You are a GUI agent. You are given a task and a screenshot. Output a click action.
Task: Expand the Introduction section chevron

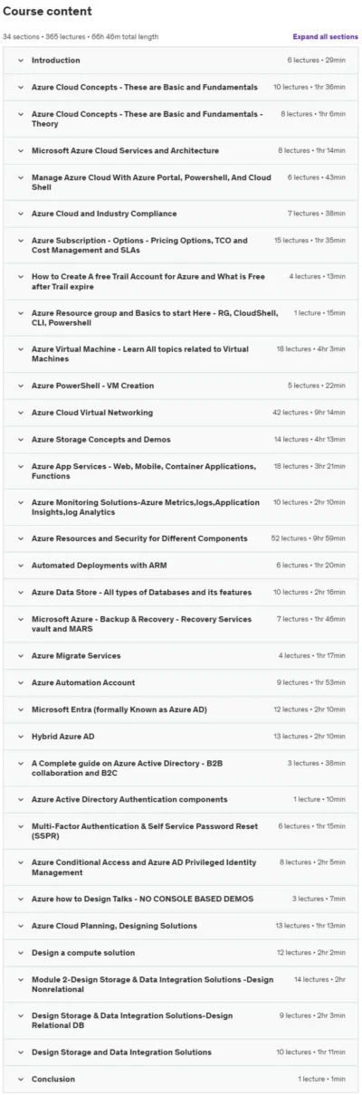(x=19, y=61)
